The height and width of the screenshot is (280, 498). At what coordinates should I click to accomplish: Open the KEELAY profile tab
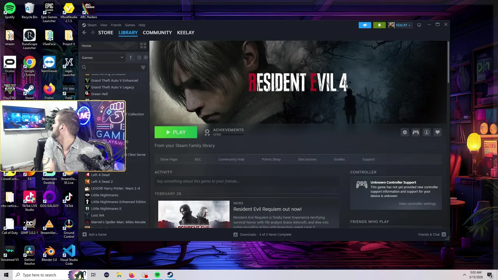pyautogui.click(x=186, y=33)
